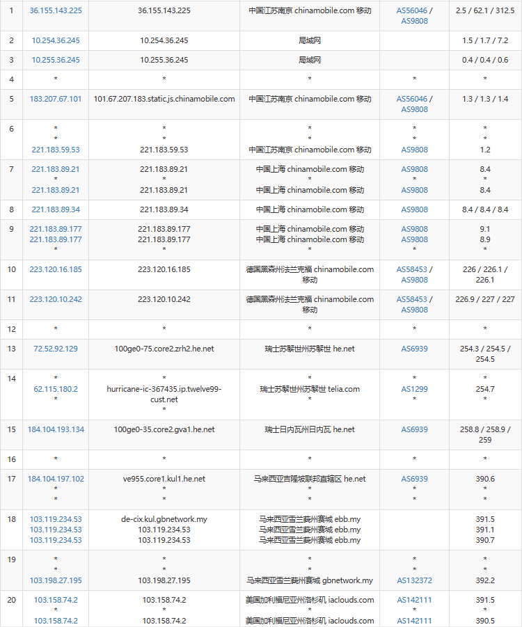Viewport: 522px width, 627px height.
Task: Click IP link 10.254.36.245
Action: pos(56,40)
